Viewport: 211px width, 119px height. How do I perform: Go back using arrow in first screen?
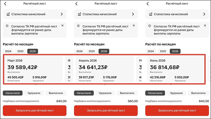tap(5, 3)
